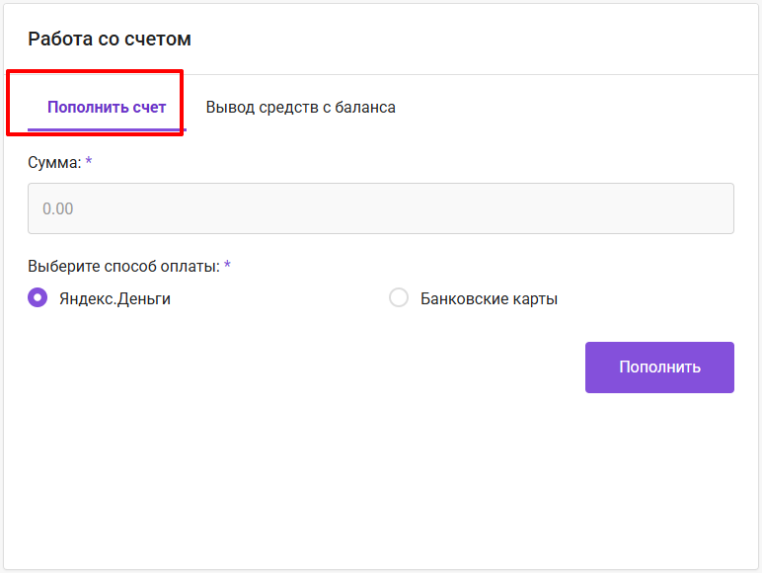Click the purple underline beneath Пополнить счет
The image size is (762, 573).
(107, 129)
